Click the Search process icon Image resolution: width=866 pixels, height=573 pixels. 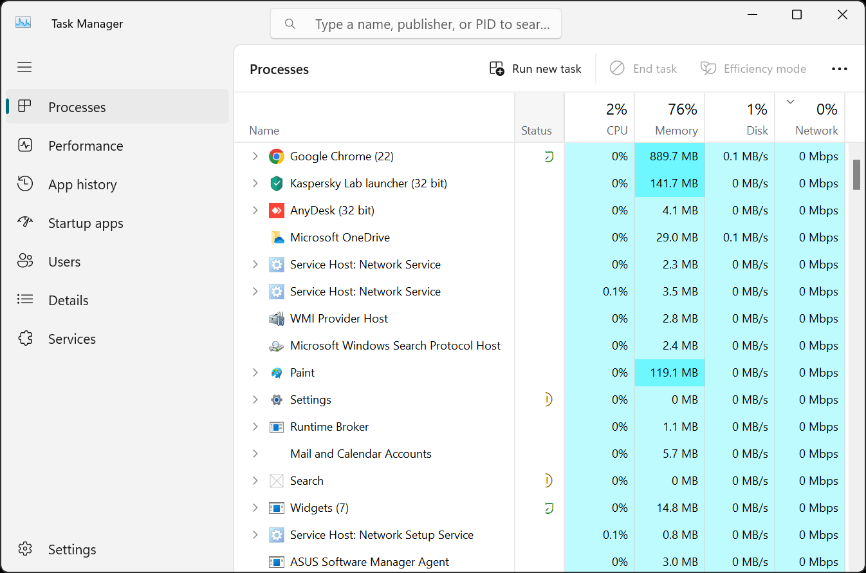pyautogui.click(x=277, y=481)
